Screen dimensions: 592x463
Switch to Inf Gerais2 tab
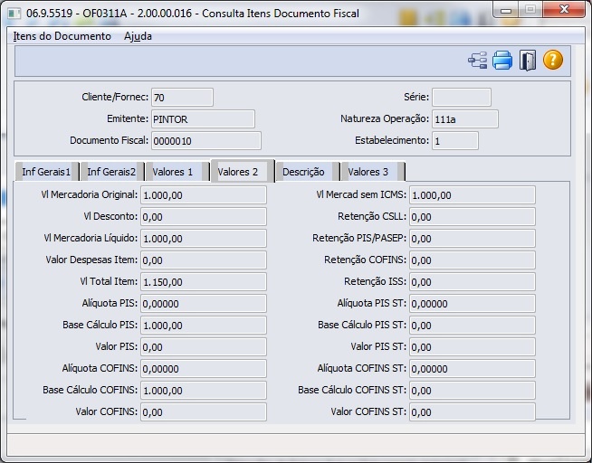[111, 172]
